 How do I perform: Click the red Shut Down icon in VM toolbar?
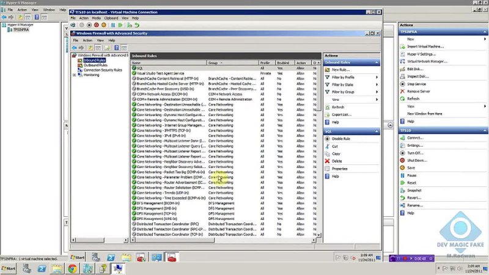(x=97, y=25)
